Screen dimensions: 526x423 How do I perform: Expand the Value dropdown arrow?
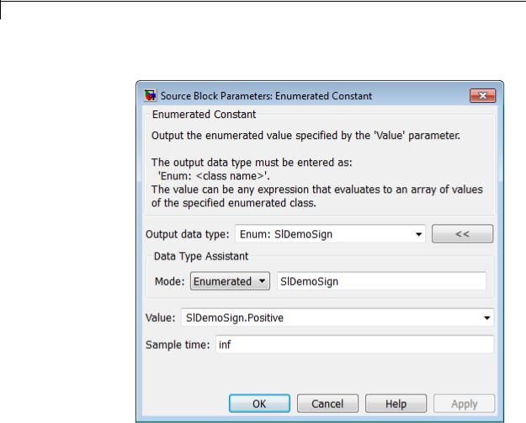486,318
